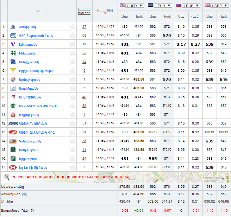Sort by the date column header
Image resolution: width=231 pixels, height=217 pixels.
coord(105,10)
